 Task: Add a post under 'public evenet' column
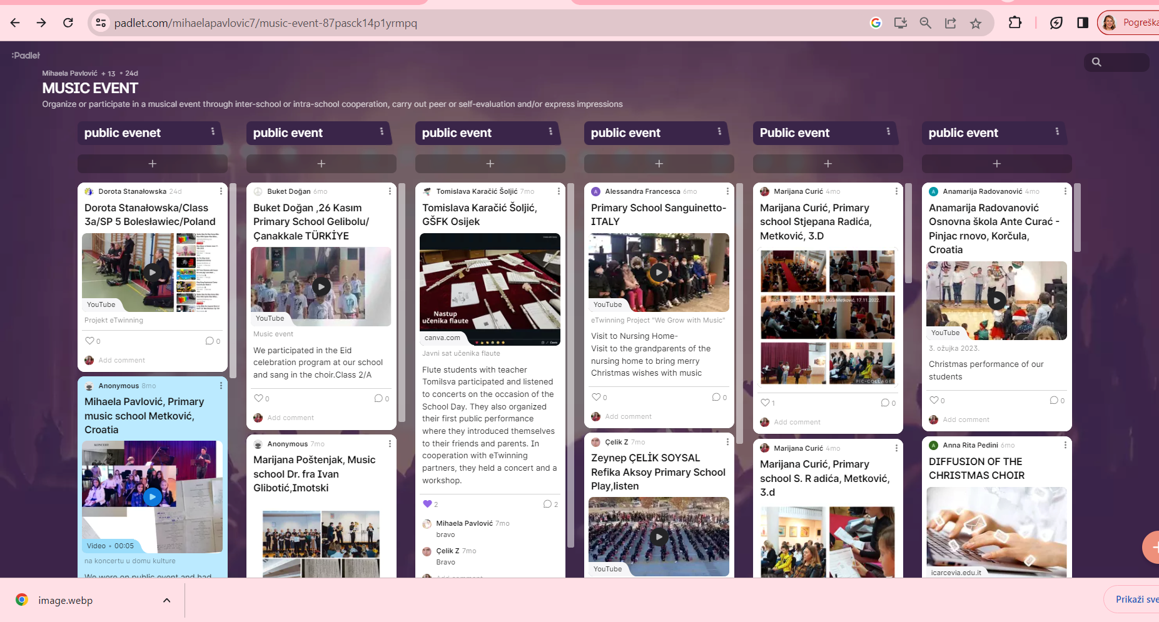(x=152, y=164)
